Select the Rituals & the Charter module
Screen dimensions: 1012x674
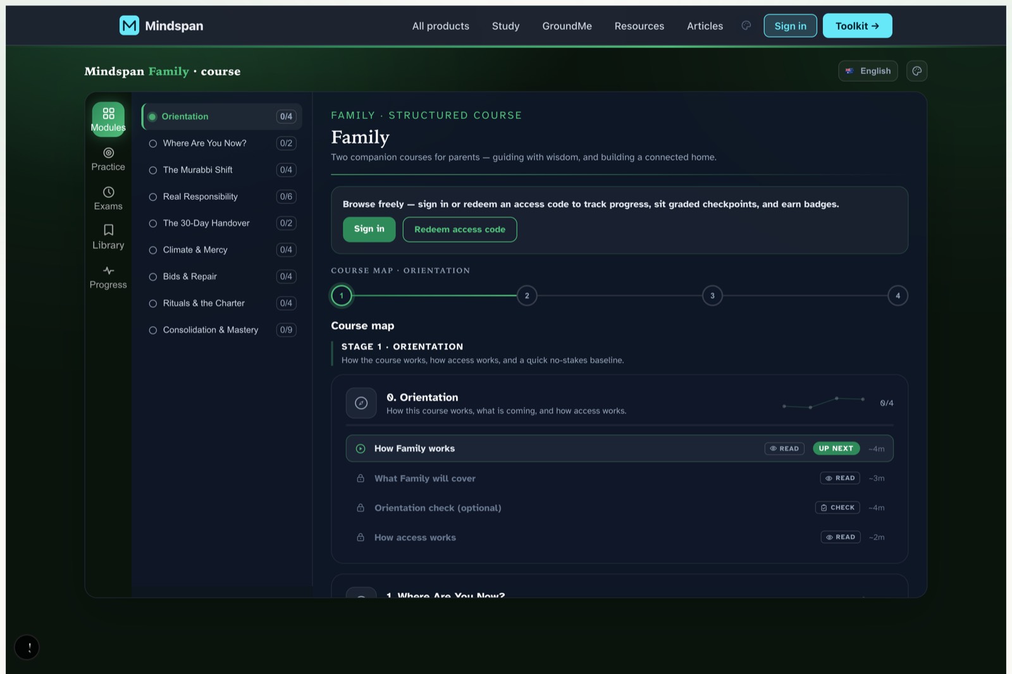[221, 303]
